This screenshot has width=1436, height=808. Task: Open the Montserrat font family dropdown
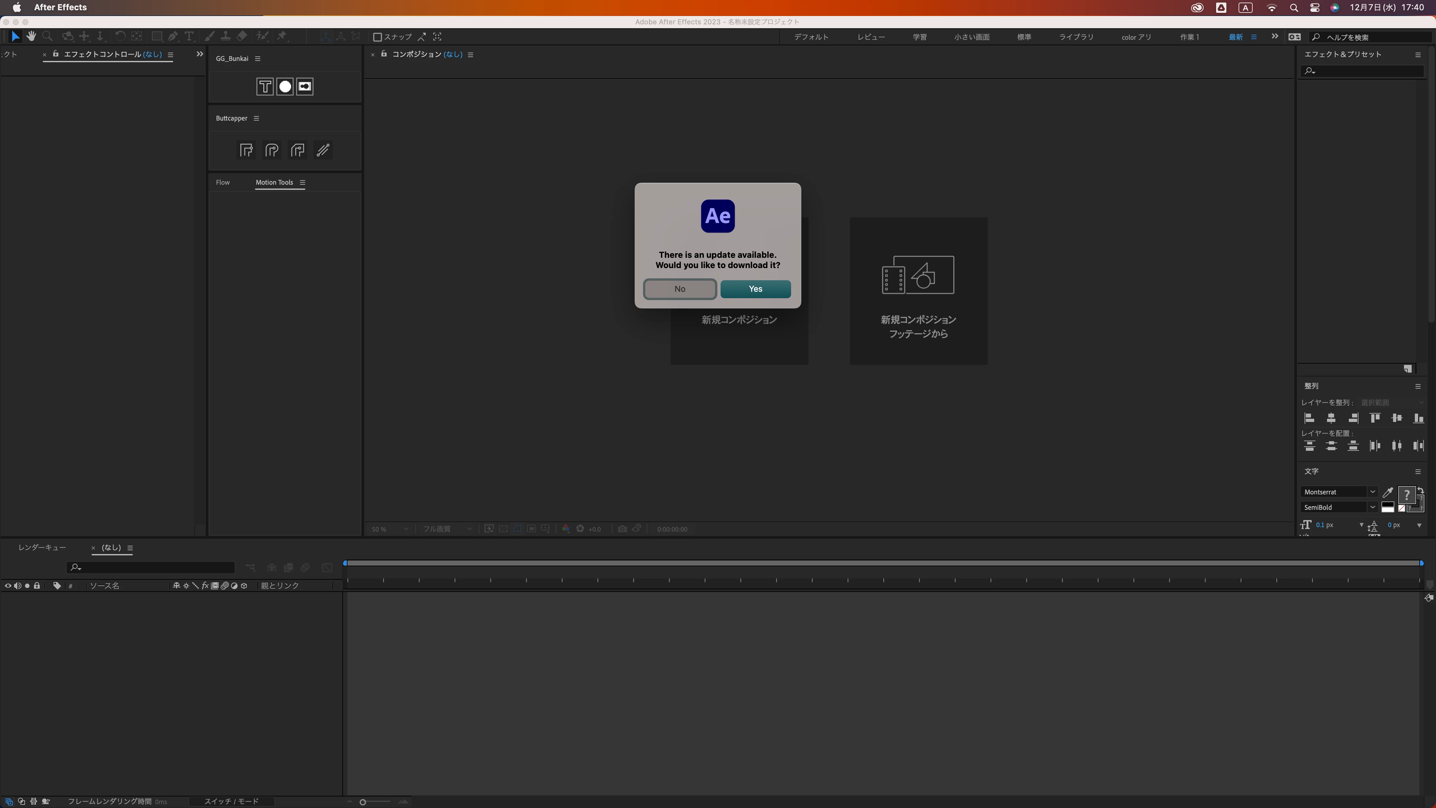(x=1372, y=492)
